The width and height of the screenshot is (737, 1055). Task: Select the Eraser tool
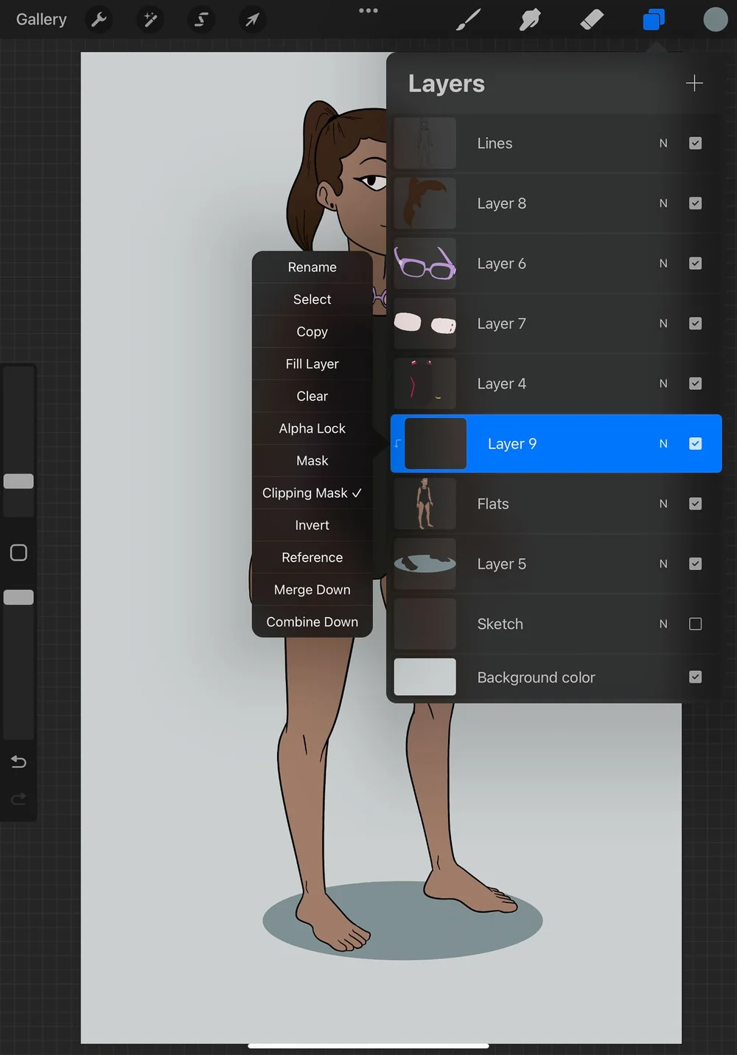(x=592, y=19)
